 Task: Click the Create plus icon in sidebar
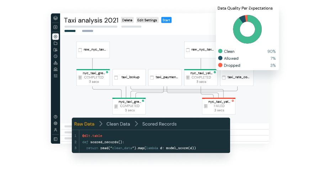click(55, 37)
